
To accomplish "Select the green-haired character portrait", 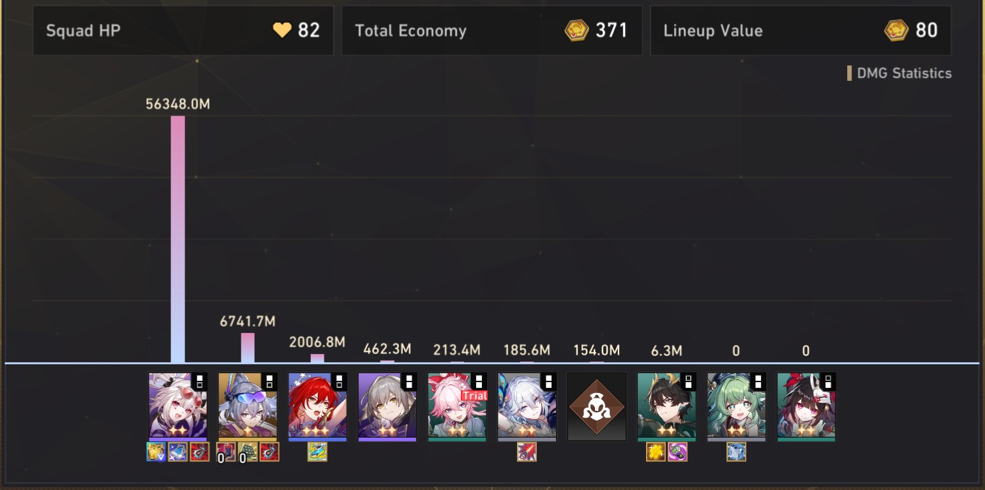I will (736, 406).
